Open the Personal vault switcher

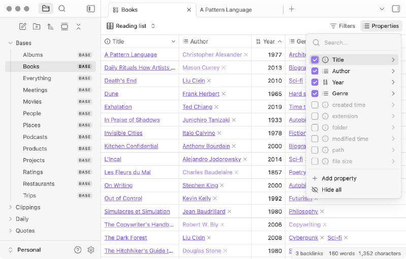pyautogui.click(x=28, y=250)
